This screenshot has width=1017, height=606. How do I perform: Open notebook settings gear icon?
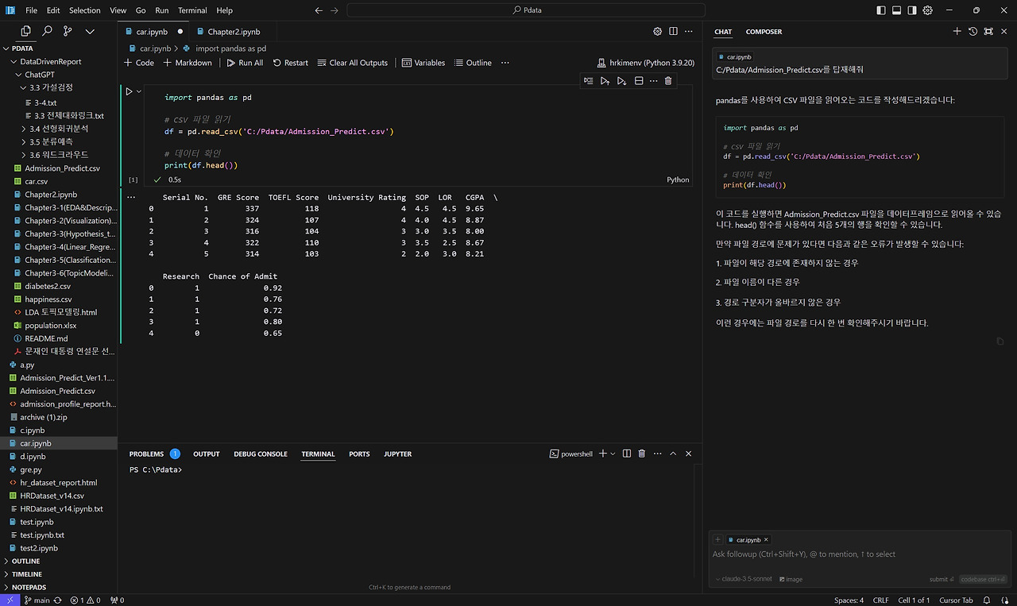(x=657, y=32)
